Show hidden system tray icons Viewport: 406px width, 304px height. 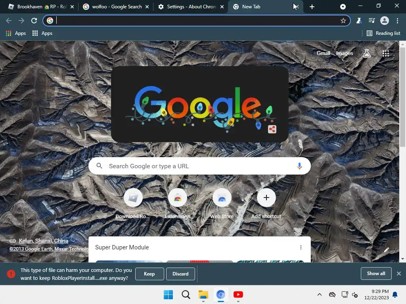coord(320,294)
